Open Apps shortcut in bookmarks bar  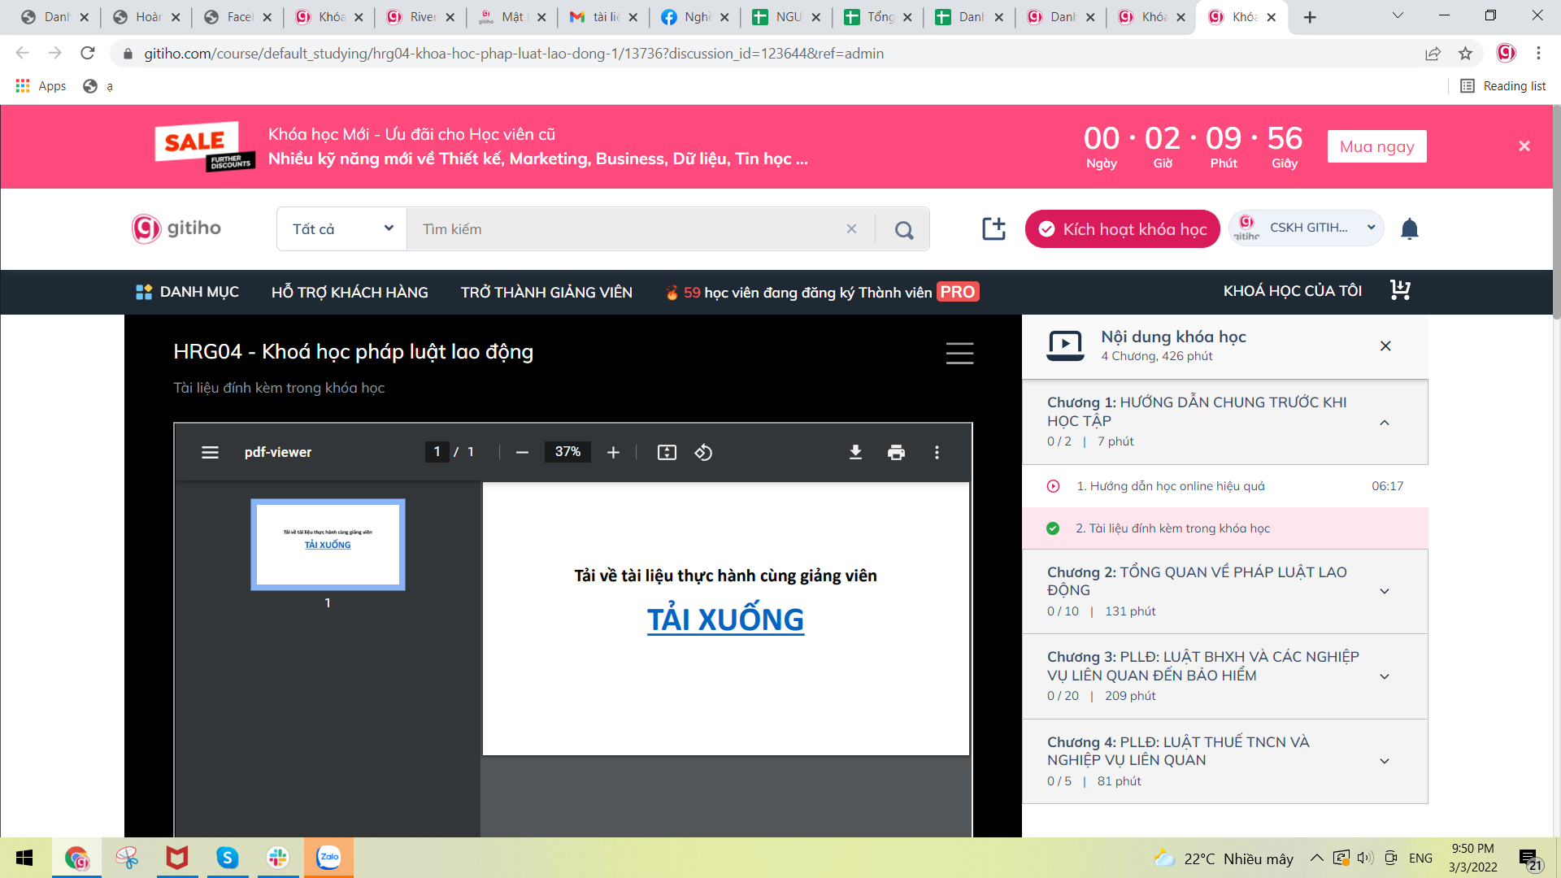pyautogui.click(x=41, y=86)
